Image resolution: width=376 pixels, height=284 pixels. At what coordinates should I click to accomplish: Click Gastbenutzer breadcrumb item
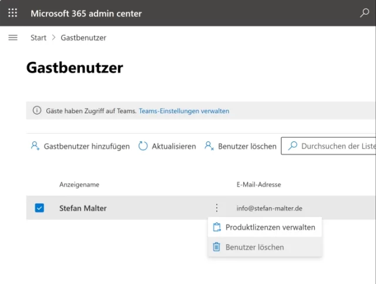click(83, 38)
